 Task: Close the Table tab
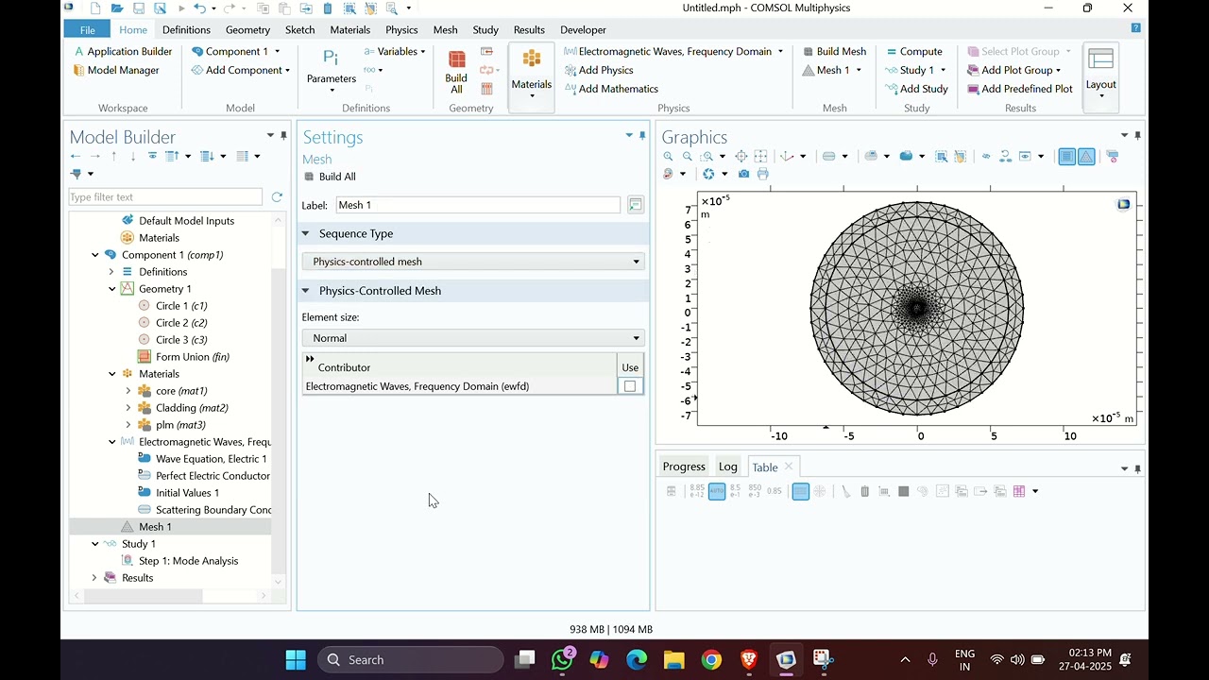point(789,467)
